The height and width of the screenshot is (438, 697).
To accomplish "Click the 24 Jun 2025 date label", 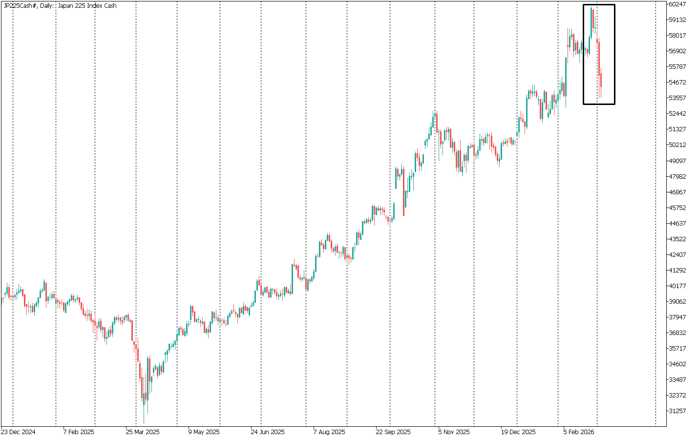I will click(x=267, y=432).
